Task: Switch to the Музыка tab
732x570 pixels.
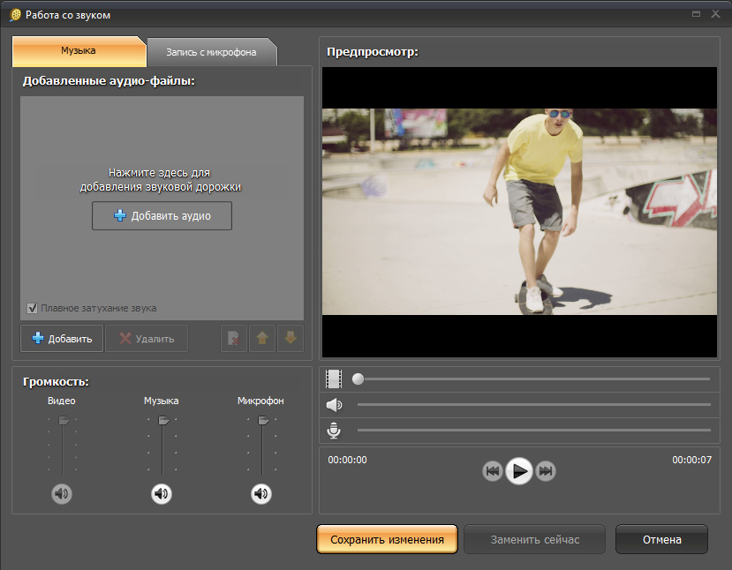Action: [x=79, y=51]
